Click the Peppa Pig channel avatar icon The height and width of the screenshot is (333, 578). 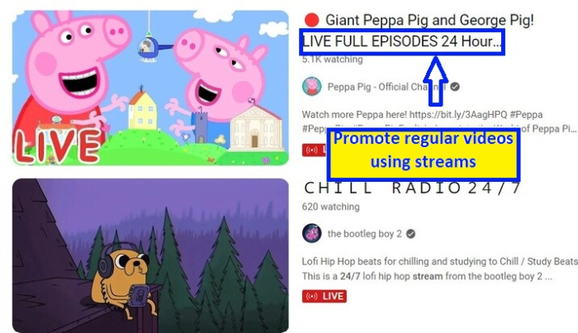[x=312, y=87]
